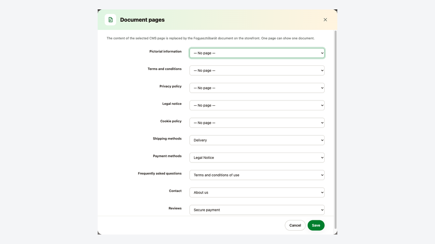The width and height of the screenshot is (435, 244).
Task: Click the Pictorial information label
Action: click(x=165, y=52)
